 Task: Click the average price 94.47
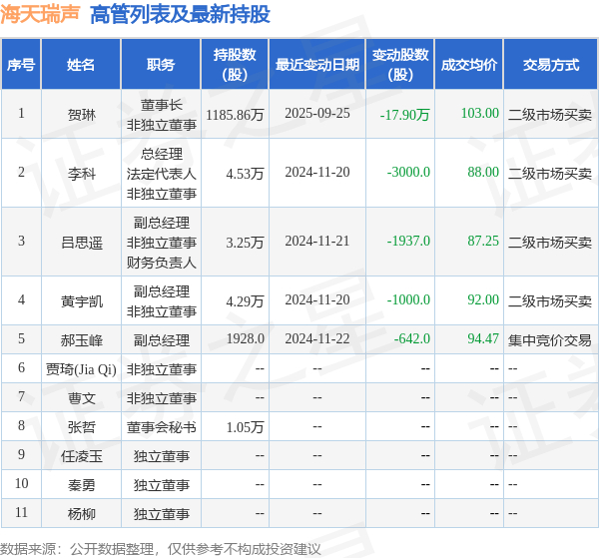tap(483, 338)
